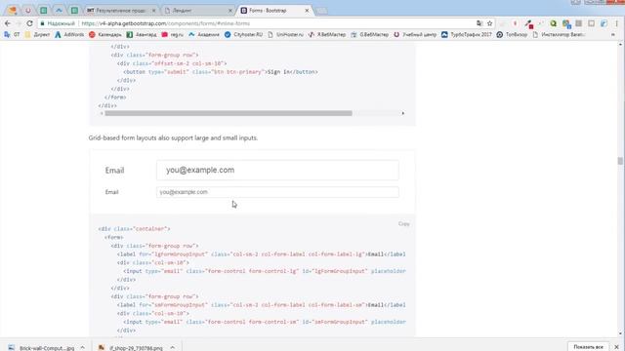Click the smFormGroupInput label code line
The width and height of the screenshot is (625, 351).
pyautogui.click(x=262, y=305)
